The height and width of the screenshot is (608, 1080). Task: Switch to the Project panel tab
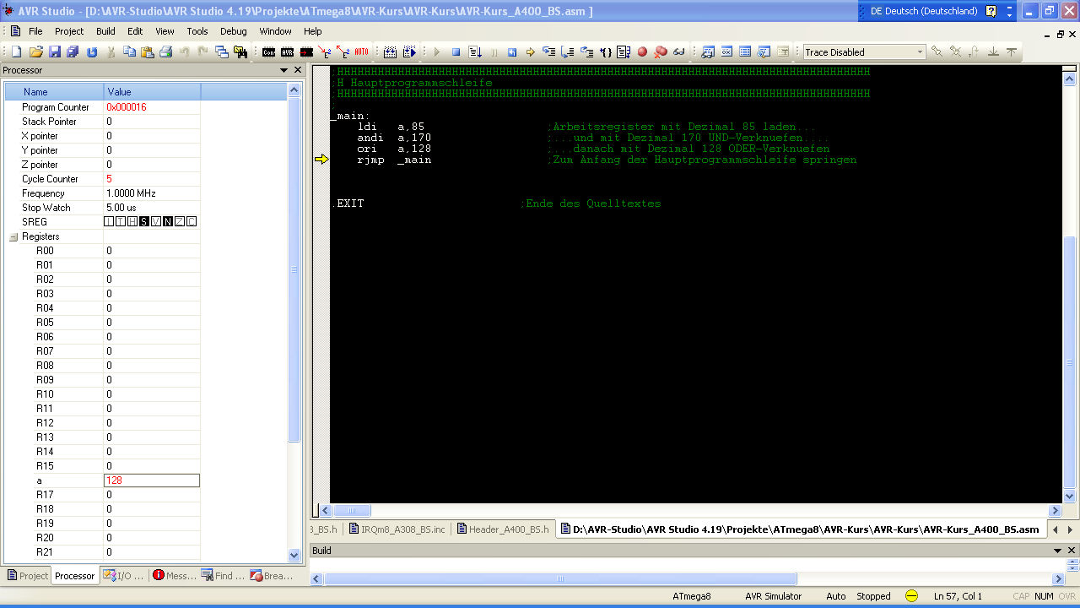coord(27,576)
